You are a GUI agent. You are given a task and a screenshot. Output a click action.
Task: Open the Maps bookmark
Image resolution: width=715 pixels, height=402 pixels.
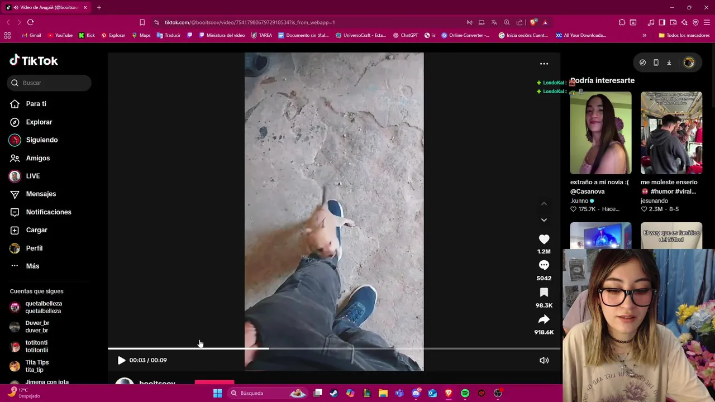(x=141, y=35)
